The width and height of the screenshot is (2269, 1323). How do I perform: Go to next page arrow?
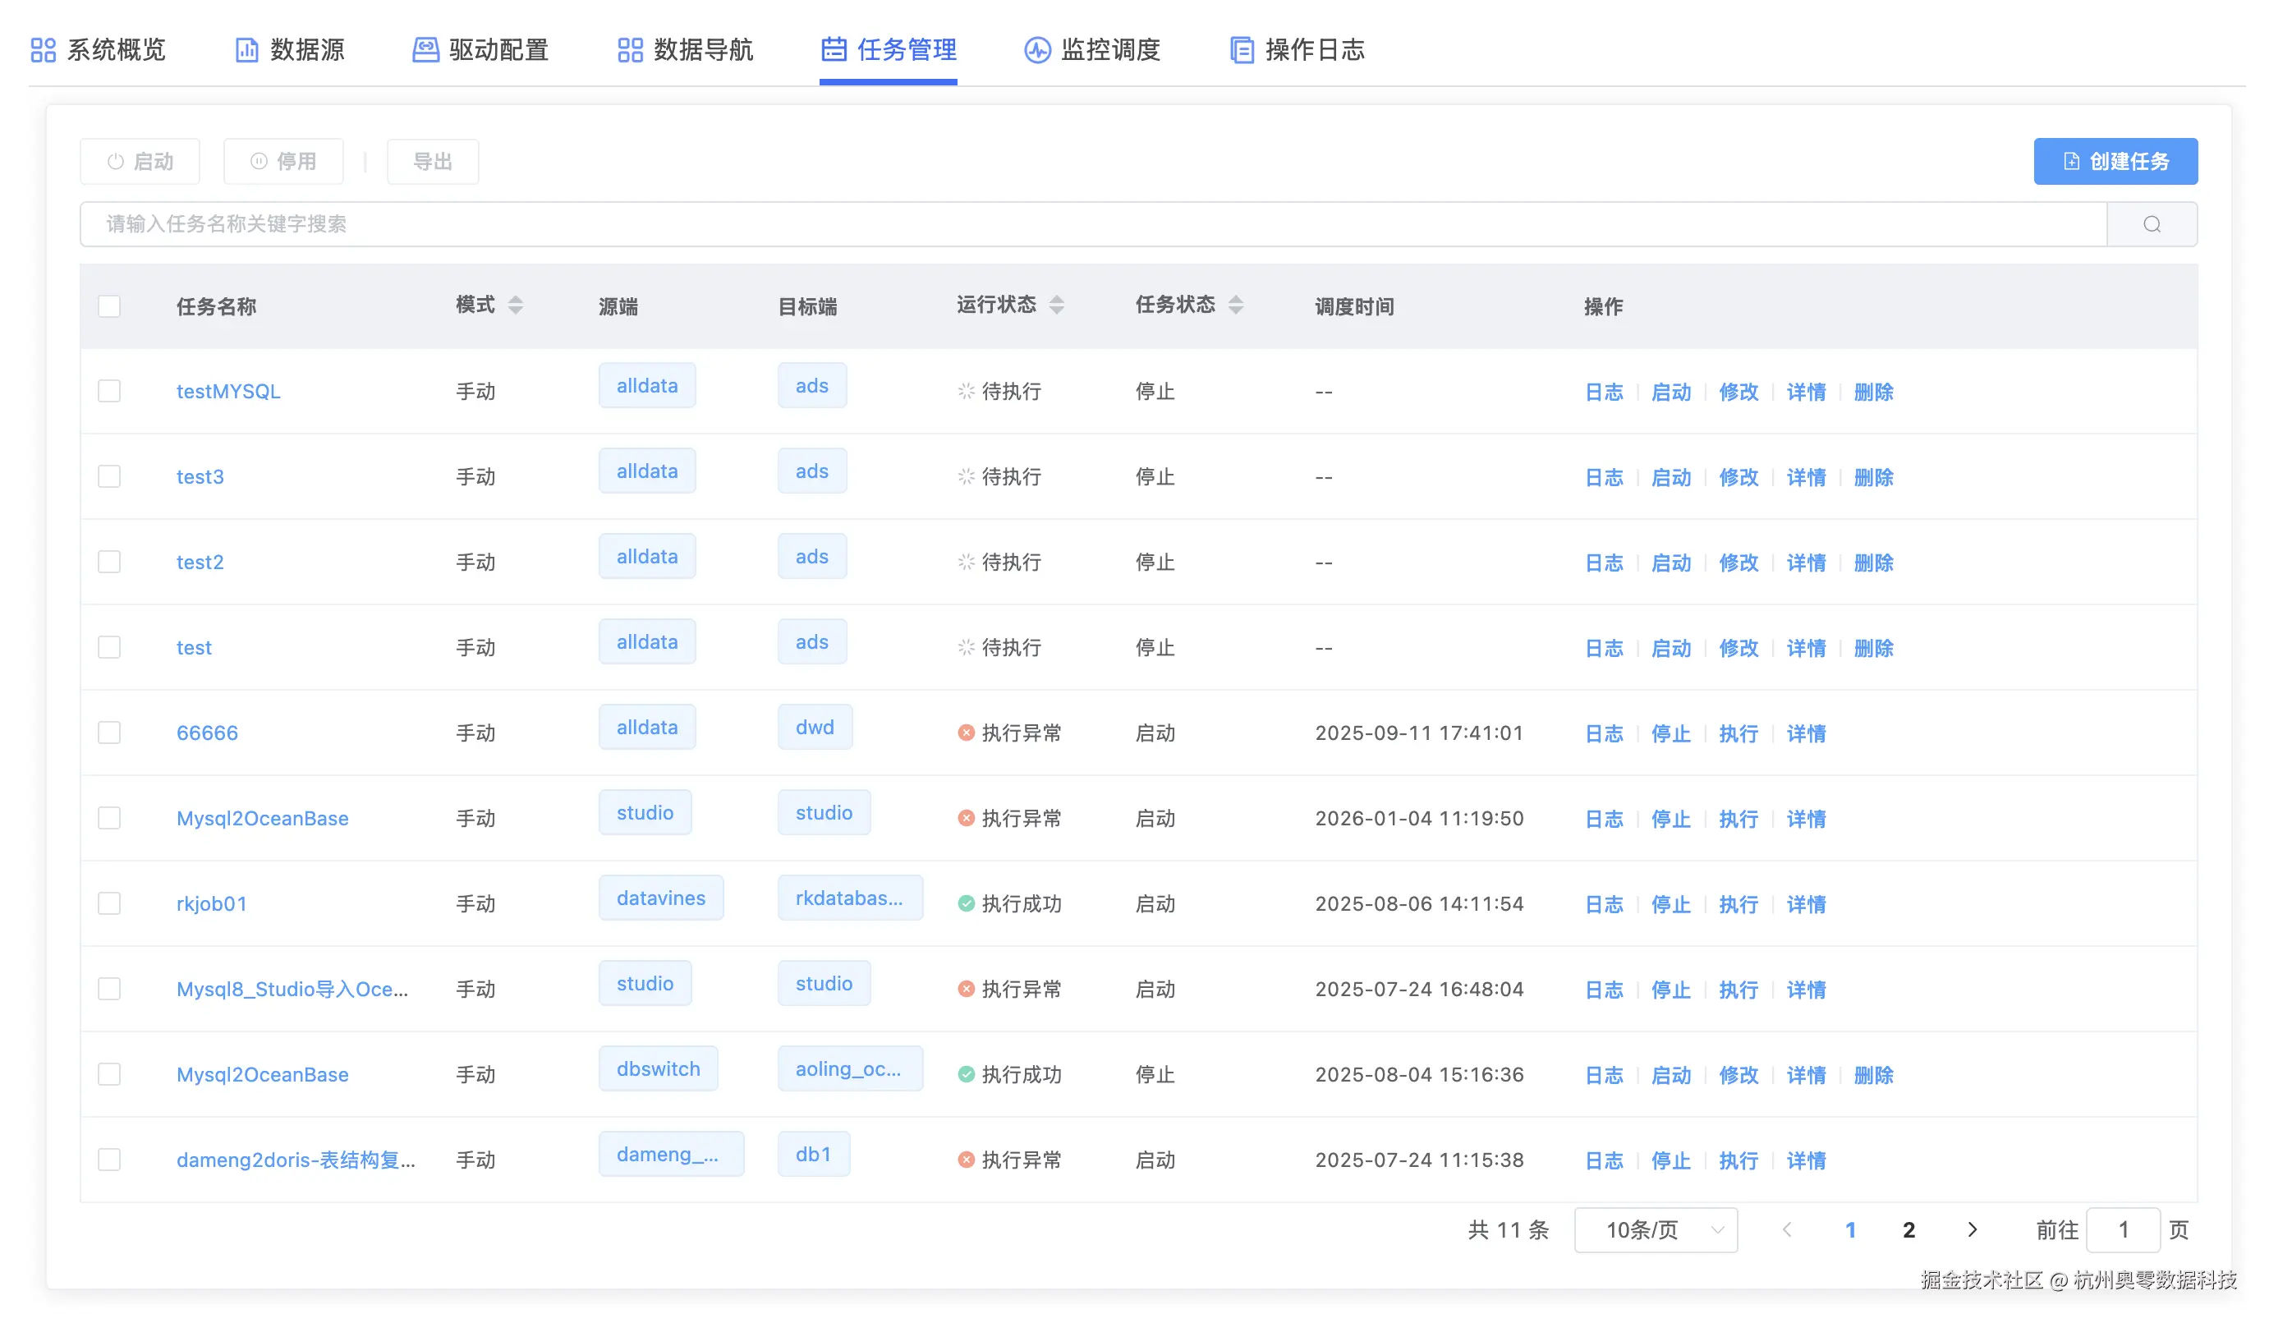[1971, 1229]
